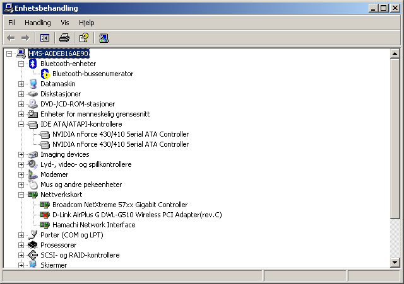404x284 pixels.
Task: Click the Datamaskin computer icon
Action: (x=33, y=84)
